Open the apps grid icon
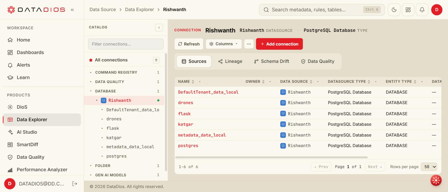Image resolution: width=448 pixels, height=192 pixels. point(408,10)
